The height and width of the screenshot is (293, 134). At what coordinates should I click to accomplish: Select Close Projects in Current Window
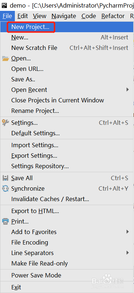67,100
